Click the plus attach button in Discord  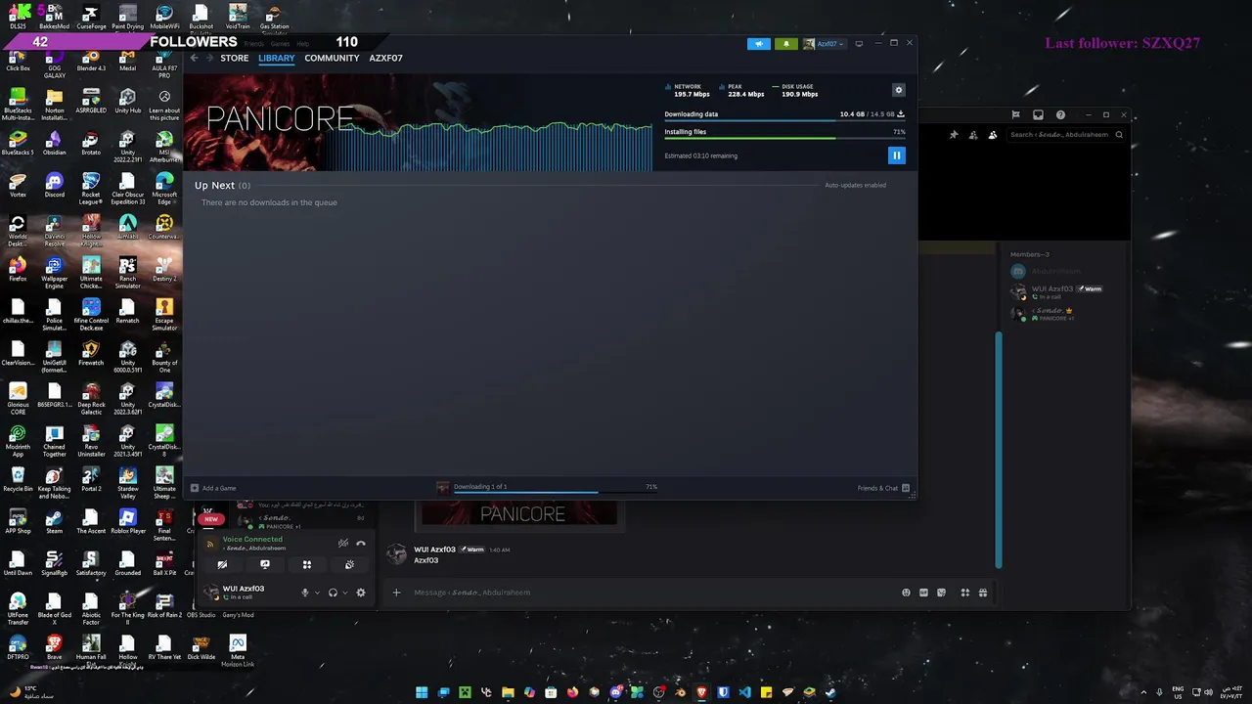point(396,593)
